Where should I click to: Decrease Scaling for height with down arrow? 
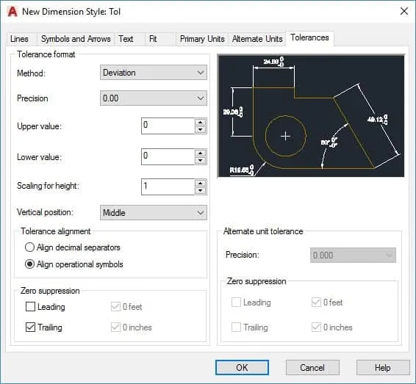tap(201, 191)
